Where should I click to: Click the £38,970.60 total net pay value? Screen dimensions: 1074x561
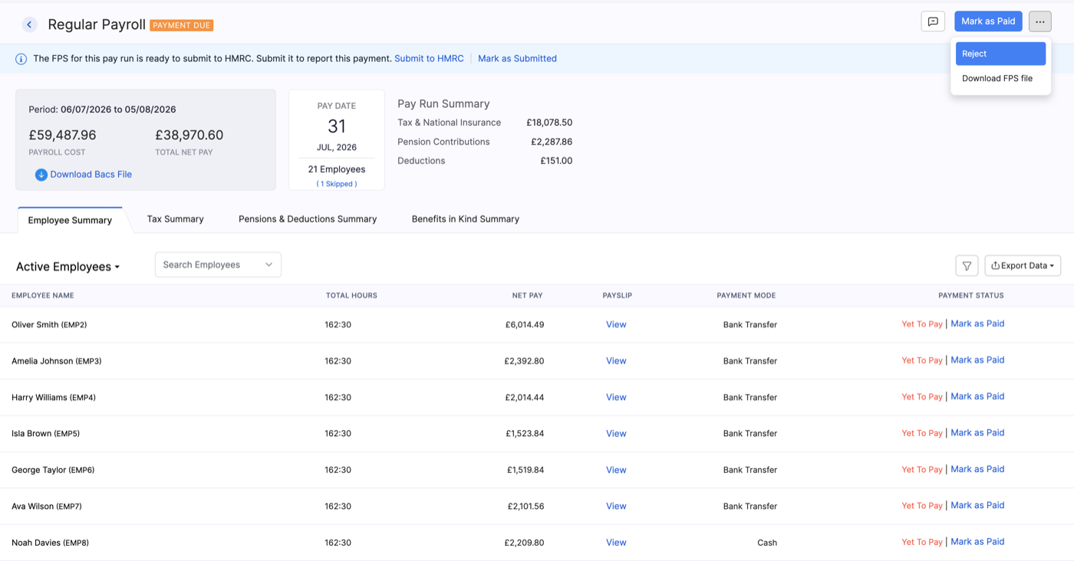(x=189, y=136)
